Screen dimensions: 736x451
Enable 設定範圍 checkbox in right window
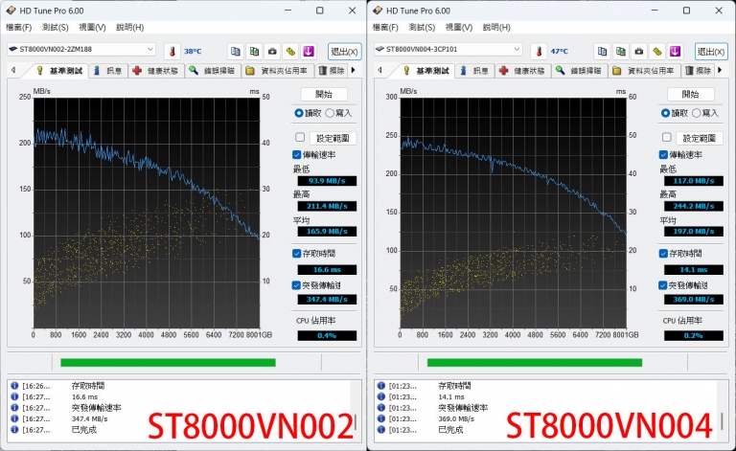667,137
